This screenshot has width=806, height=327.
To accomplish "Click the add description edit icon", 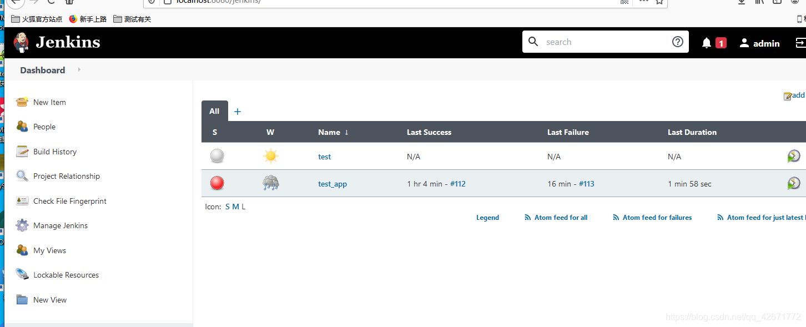I will pyautogui.click(x=787, y=96).
